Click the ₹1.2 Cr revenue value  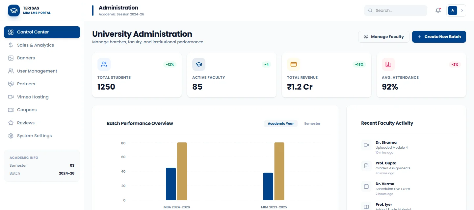click(300, 87)
